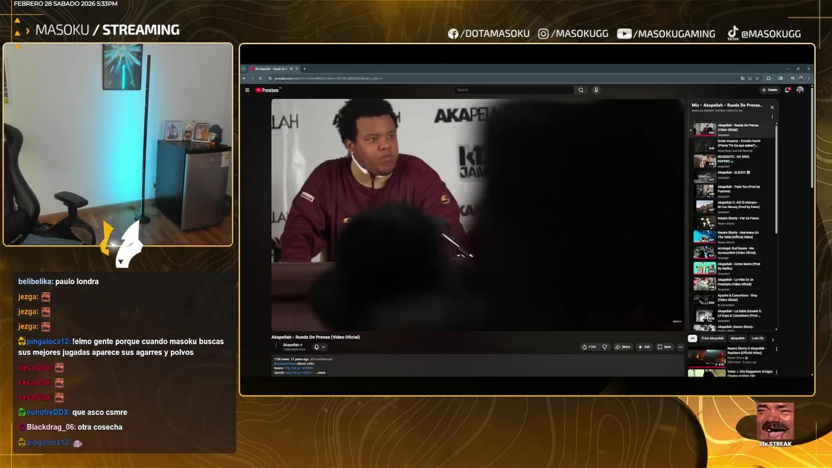Start voice search with microphone icon
The width and height of the screenshot is (832, 468).
click(x=596, y=90)
